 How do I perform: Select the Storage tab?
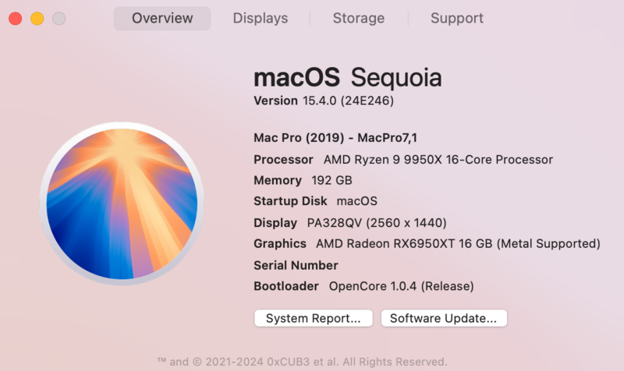[x=359, y=18]
